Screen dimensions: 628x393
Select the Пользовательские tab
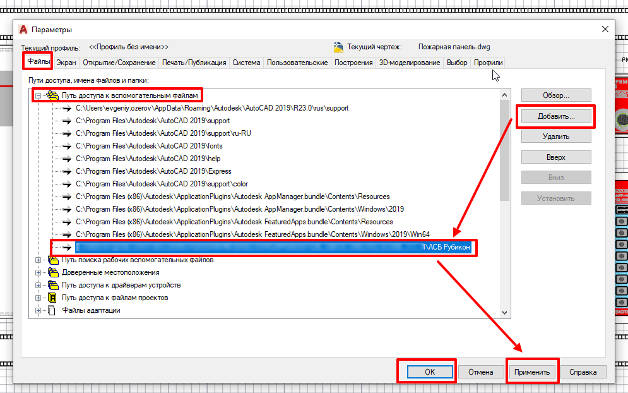point(297,63)
